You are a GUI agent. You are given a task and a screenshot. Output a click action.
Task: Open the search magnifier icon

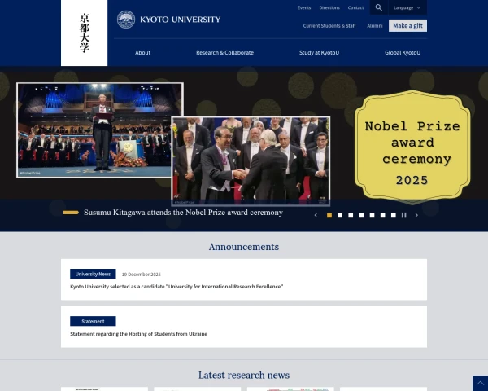click(x=378, y=7)
